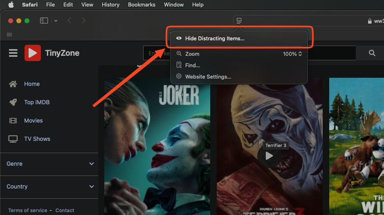Click the lock icon in address bar
The width and height of the screenshot is (384, 215).
pos(370,21)
